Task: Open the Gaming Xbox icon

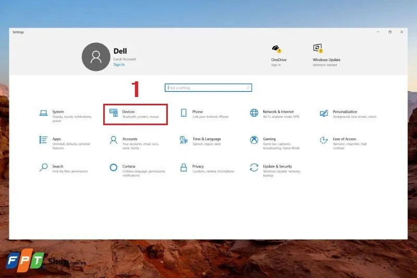Action: [254, 140]
